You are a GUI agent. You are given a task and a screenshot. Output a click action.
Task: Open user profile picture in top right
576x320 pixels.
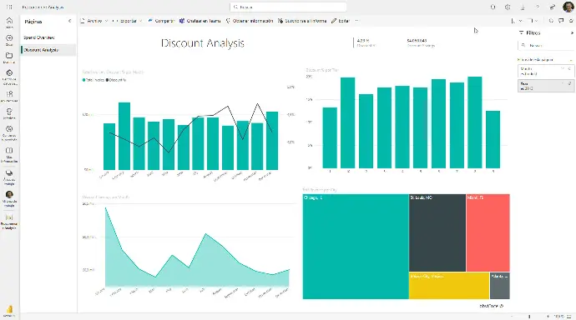click(x=568, y=7)
